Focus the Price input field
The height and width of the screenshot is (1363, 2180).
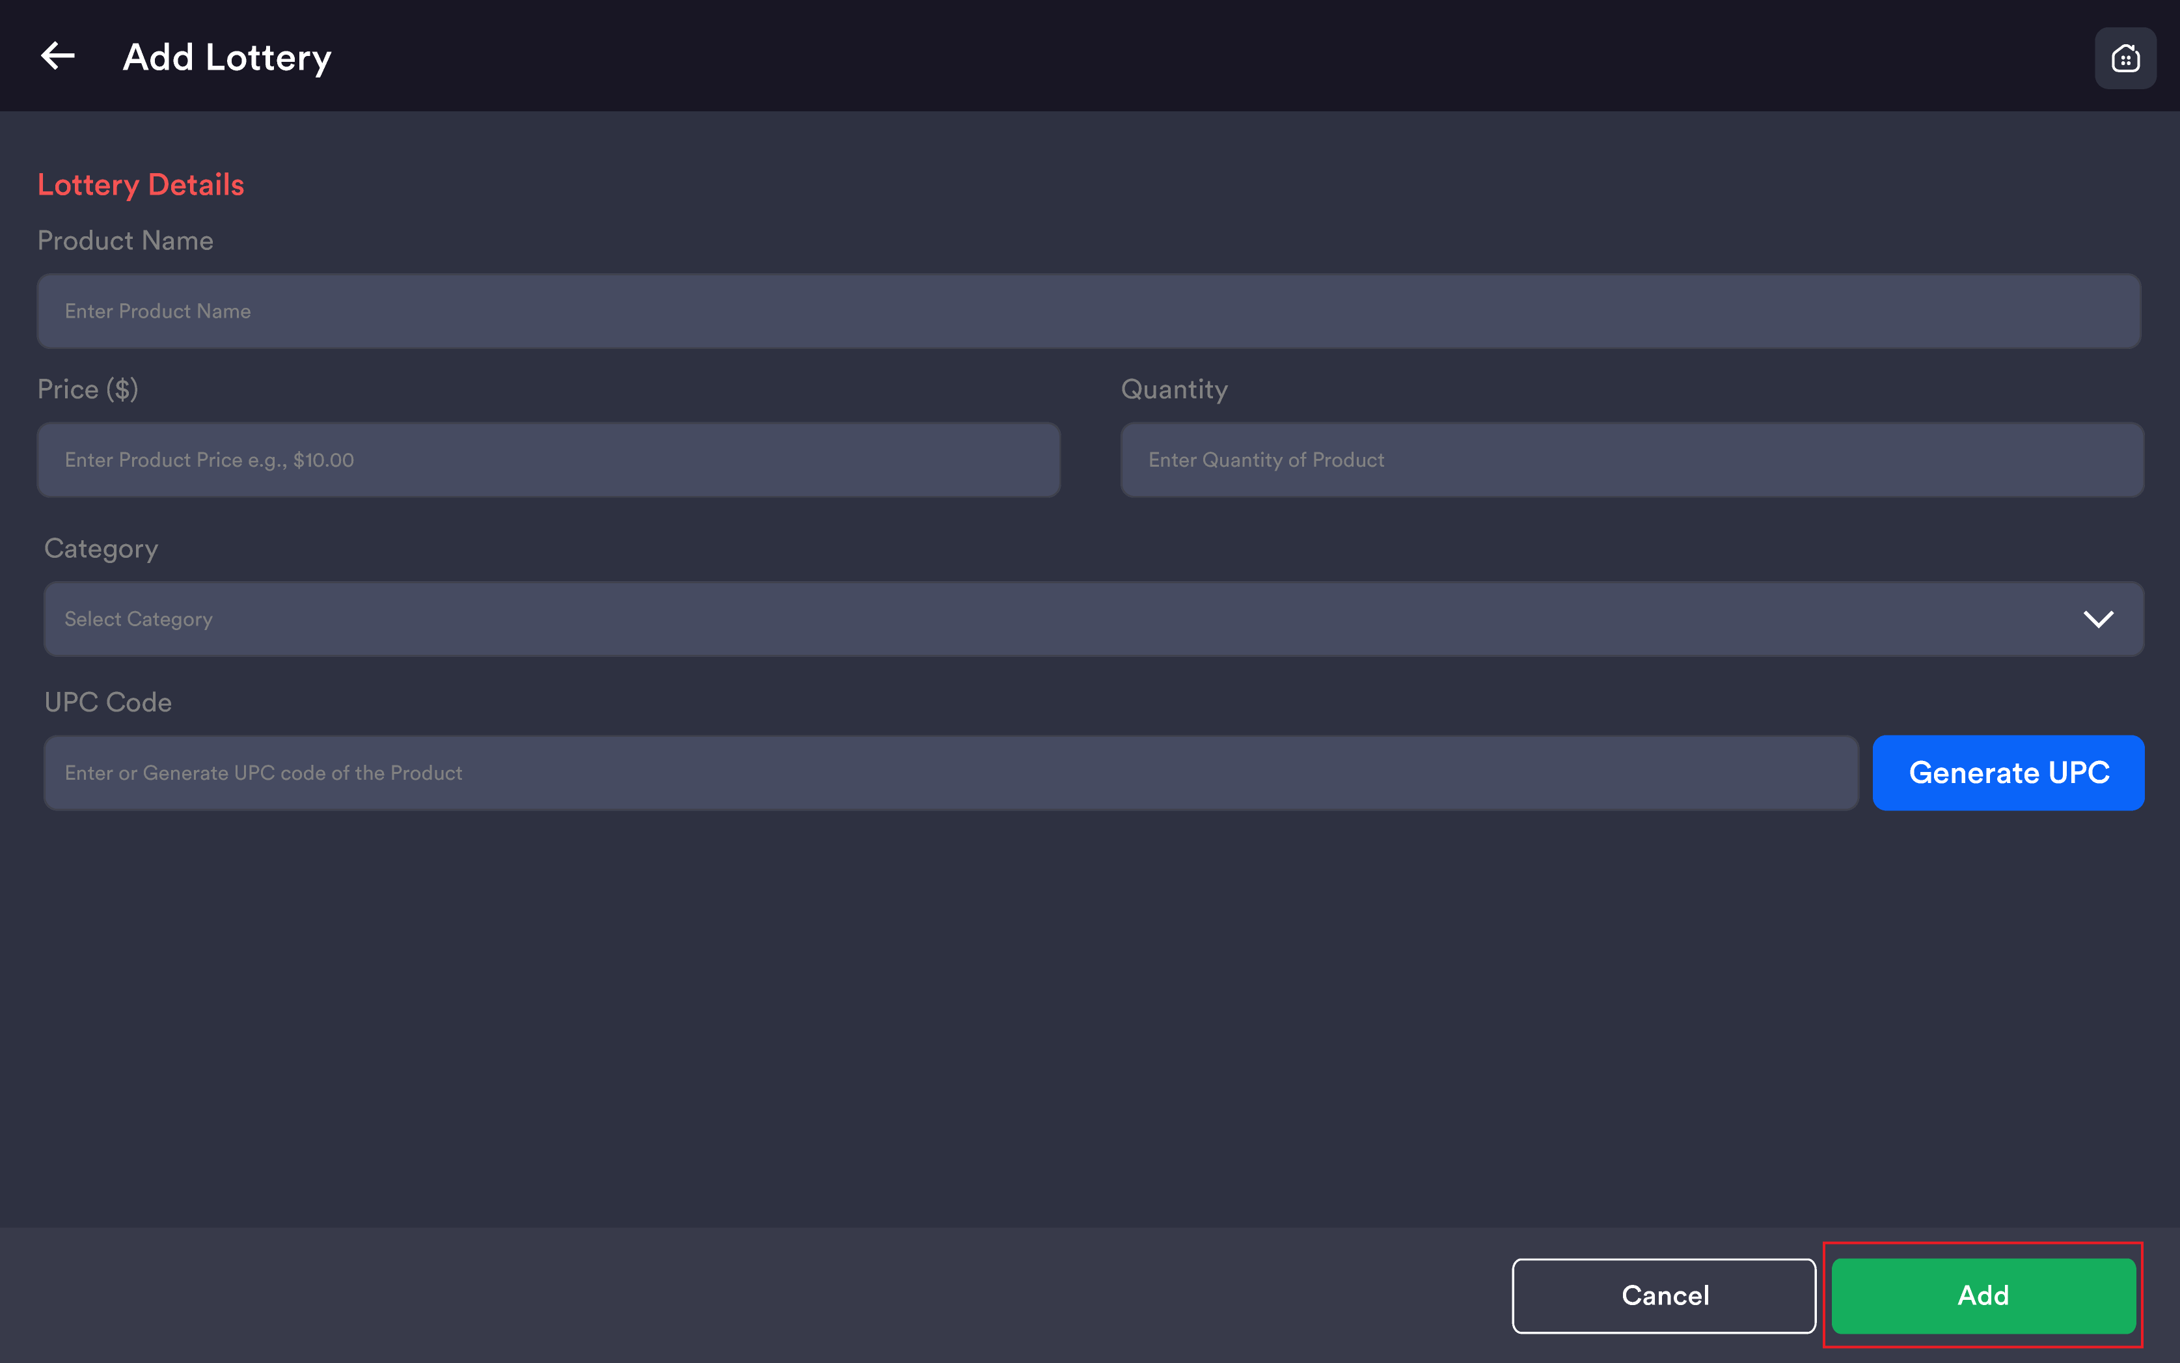click(549, 460)
